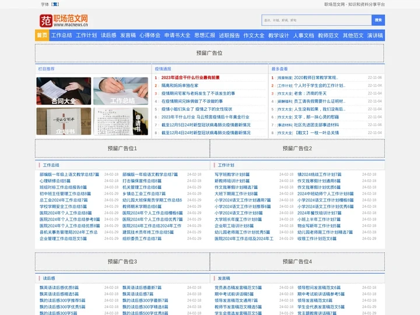This screenshot has height=315, width=420.
Task: Open 机关管理工作总结6篇
Action: coord(142,187)
